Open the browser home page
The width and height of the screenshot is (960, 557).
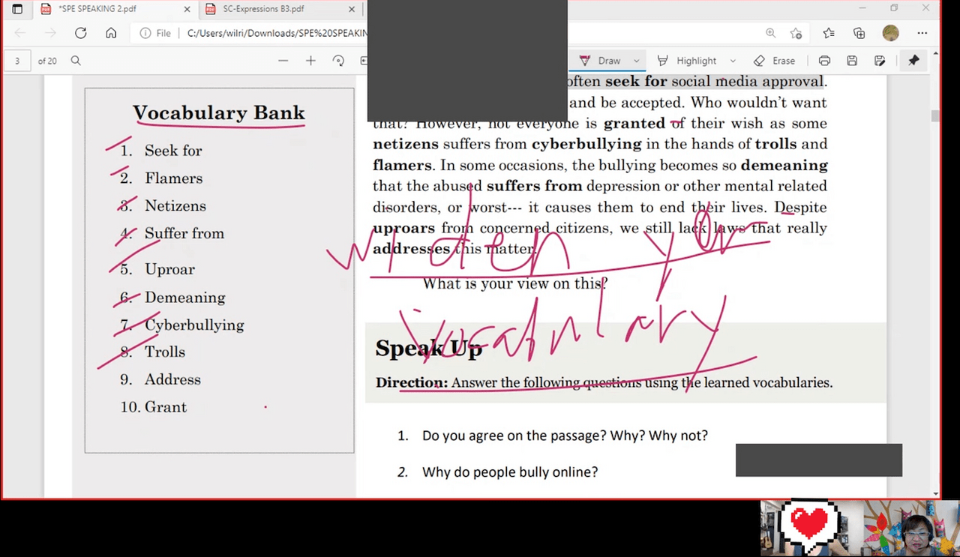tap(110, 33)
